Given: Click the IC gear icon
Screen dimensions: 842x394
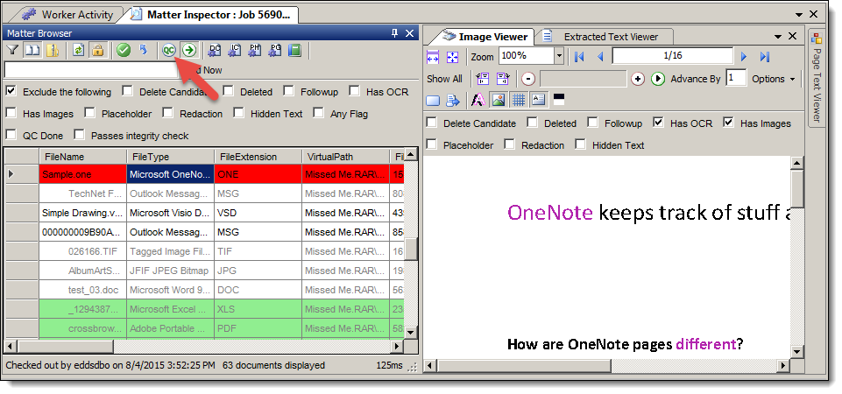Looking at the screenshot, I should 235,51.
